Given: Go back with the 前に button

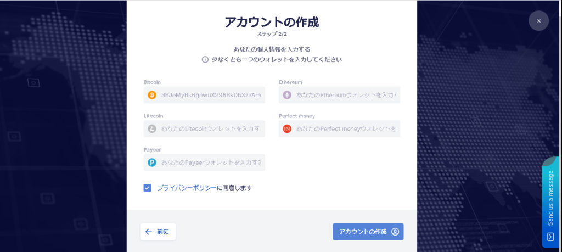Looking at the screenshot, I should click(158, 232).
